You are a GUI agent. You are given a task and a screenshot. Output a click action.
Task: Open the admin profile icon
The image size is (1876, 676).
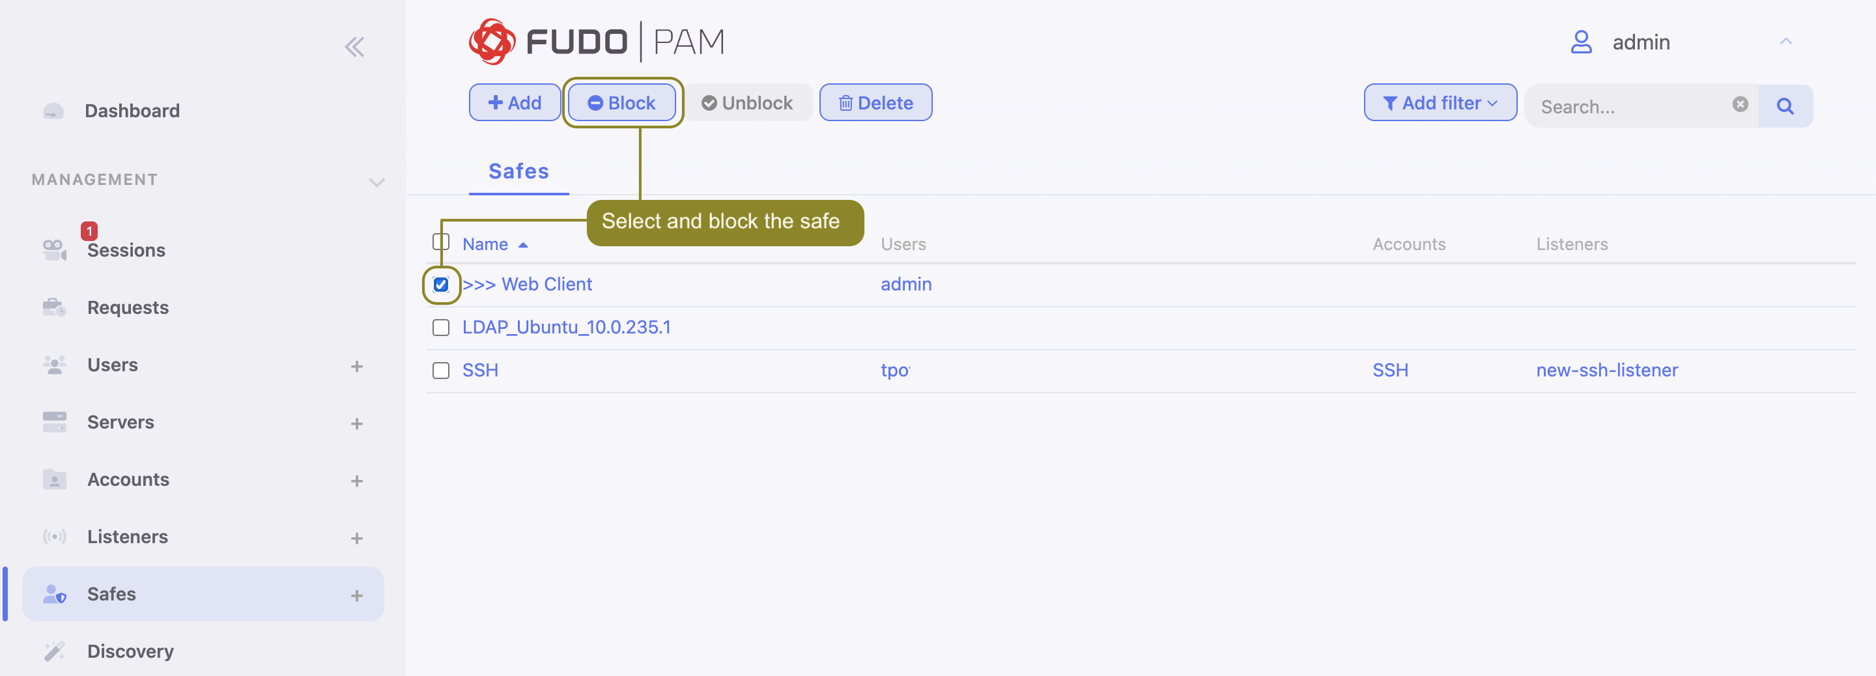[x=1581, y=42]
